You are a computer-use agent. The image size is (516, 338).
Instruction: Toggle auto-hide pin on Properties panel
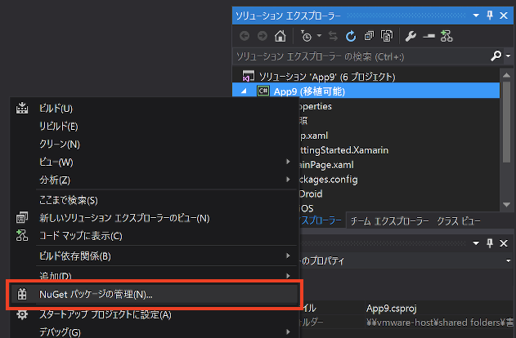pyautogui.click(x=490, y=243)
